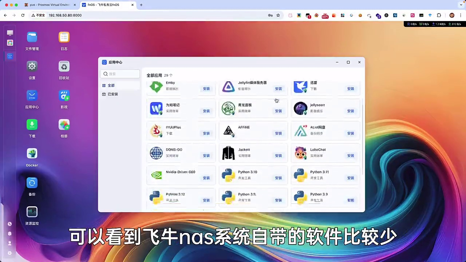Open the 备份 backup icon
Viewport: 466px width, 262px height.
click(x=32, y=183)
